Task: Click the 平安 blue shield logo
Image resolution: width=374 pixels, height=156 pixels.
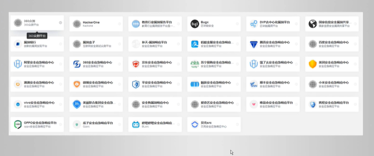Action: tap(136, 84)
